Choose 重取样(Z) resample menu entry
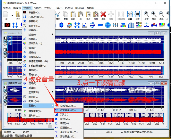The width and height of the screenshot is (171, 139). click(x=39, y=116)
